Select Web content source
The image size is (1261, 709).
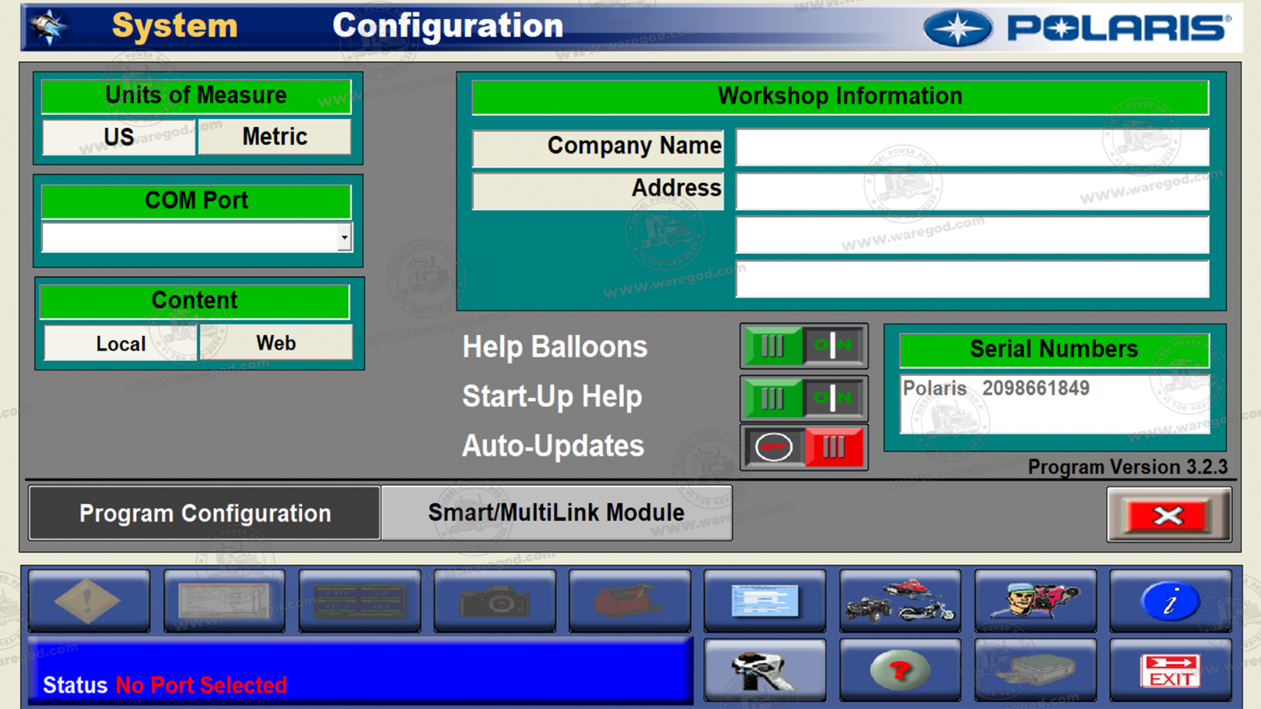coord(274,343)
